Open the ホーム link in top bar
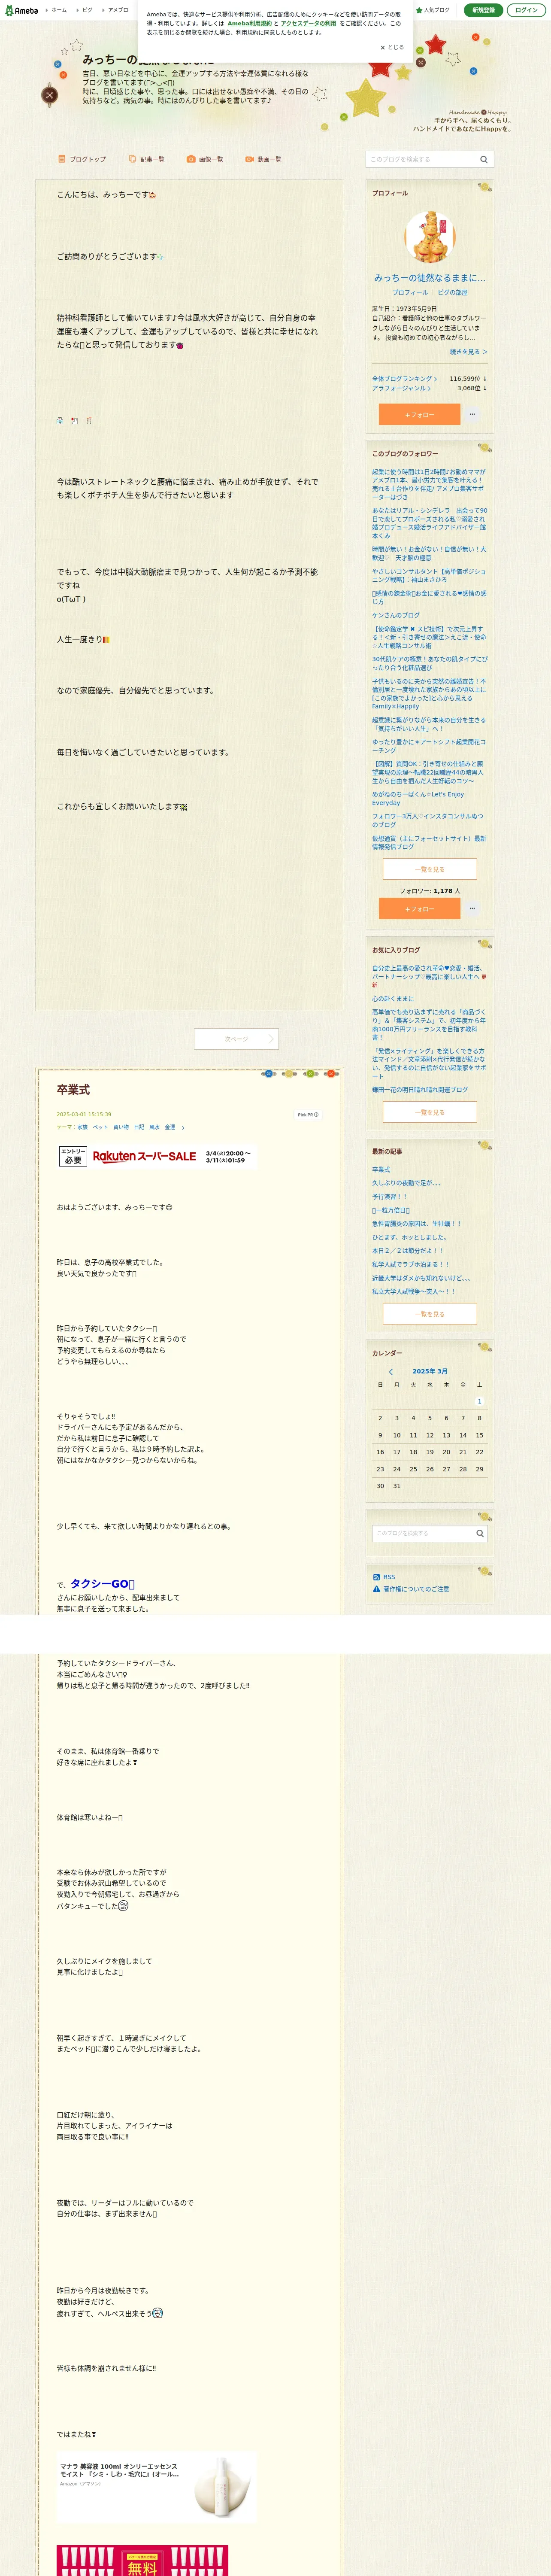This screenshot has width=551, height=2576. click(58, 10)
